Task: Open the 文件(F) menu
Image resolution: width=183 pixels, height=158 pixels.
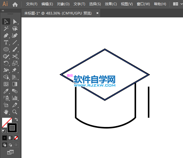Action: tap(32, 4)
